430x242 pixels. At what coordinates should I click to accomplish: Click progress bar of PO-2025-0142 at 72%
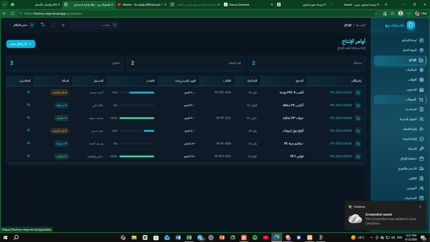(x=137, y=92)
